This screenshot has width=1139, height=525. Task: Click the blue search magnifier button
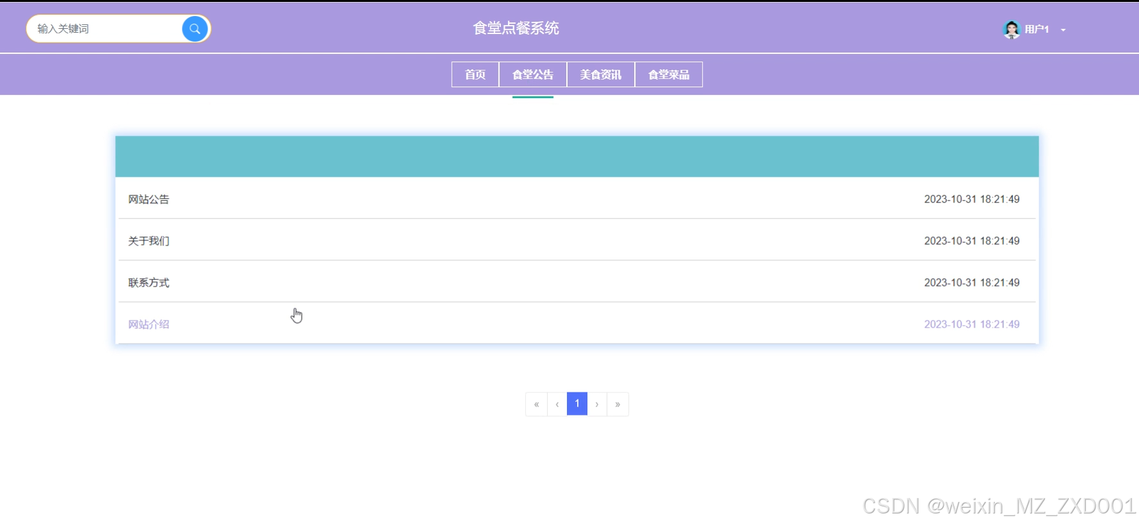[x=195, y=29]
